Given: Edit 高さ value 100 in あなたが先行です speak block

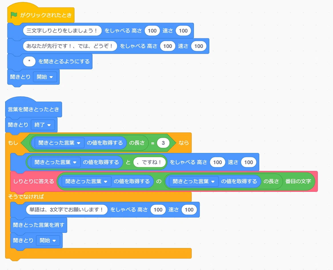Looking at the screenshot, I should [x=168, y=46].
